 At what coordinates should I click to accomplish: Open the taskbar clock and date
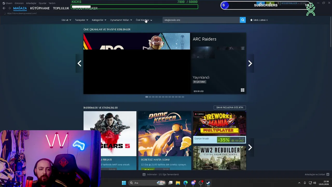tap(324, 183)
